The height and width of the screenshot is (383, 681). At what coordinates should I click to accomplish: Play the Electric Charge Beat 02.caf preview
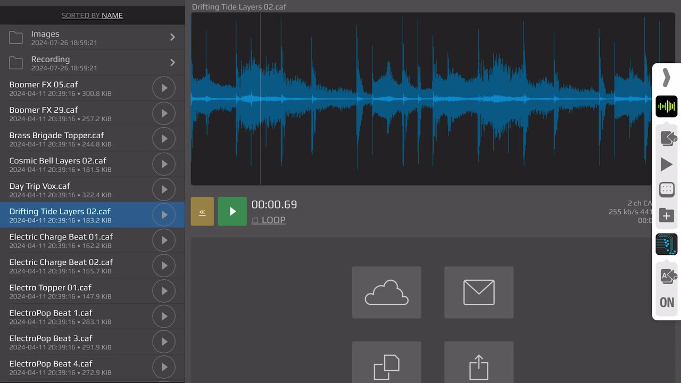[164, 265]
